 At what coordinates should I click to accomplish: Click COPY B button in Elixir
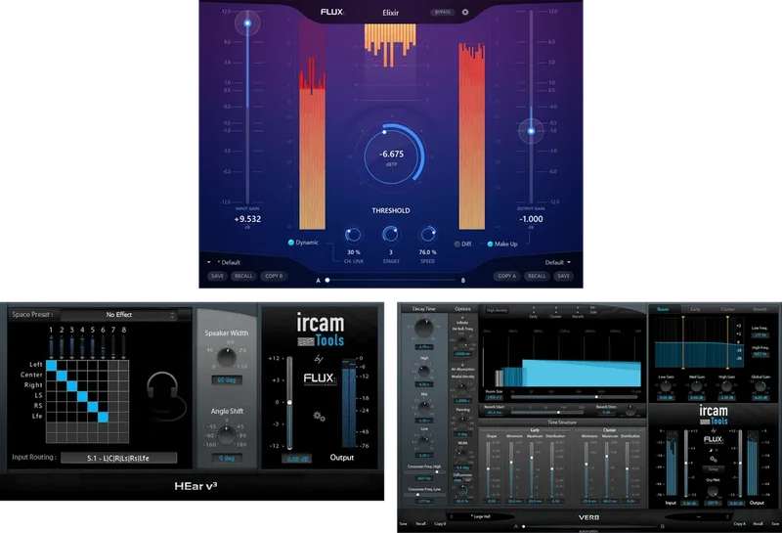click(274, 276)
